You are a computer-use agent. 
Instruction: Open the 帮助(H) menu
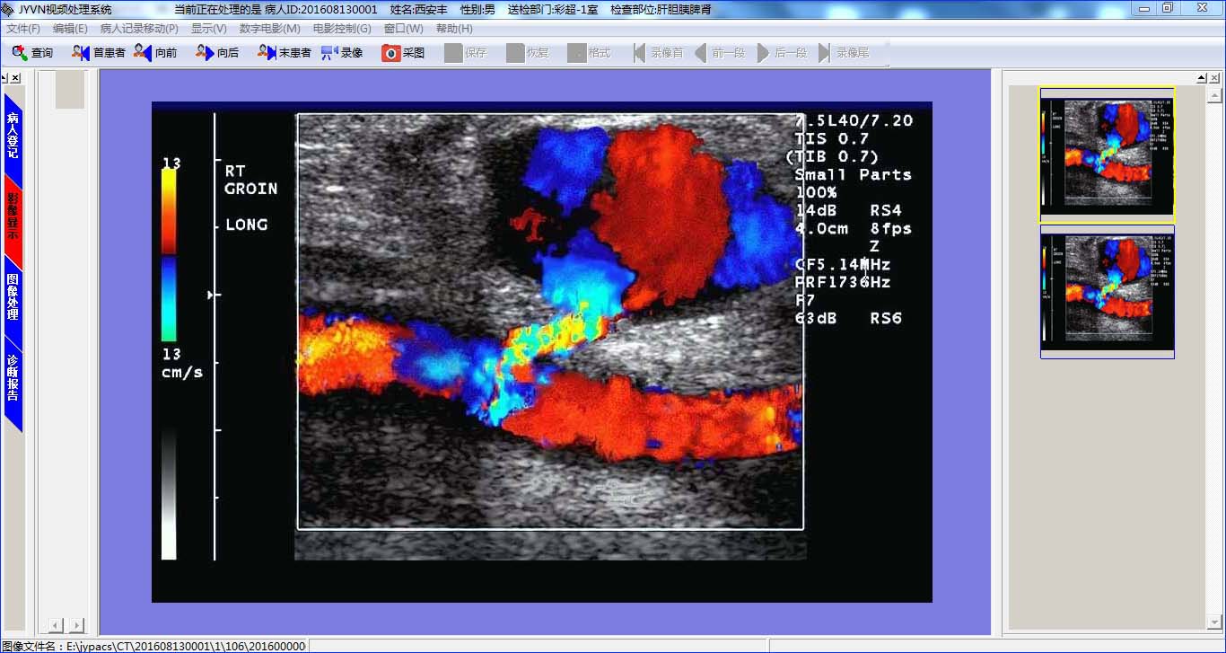coord(454,29)
